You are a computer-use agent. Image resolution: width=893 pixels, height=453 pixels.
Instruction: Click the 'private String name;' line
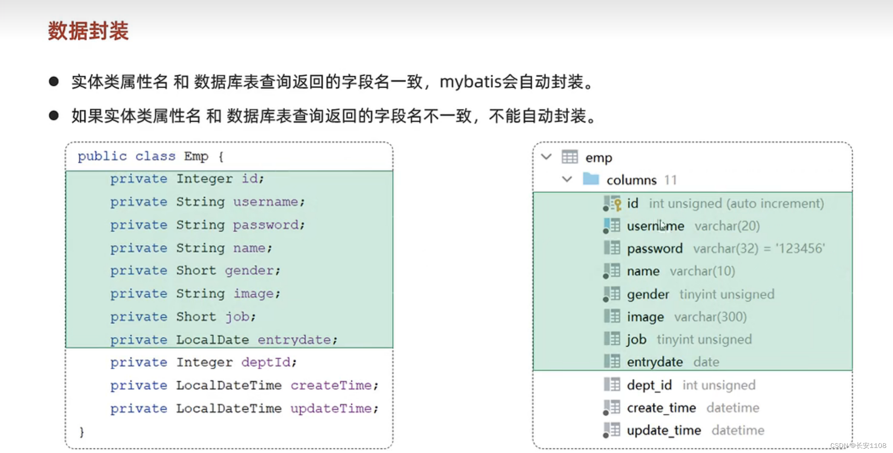click(x=191, y=248)
